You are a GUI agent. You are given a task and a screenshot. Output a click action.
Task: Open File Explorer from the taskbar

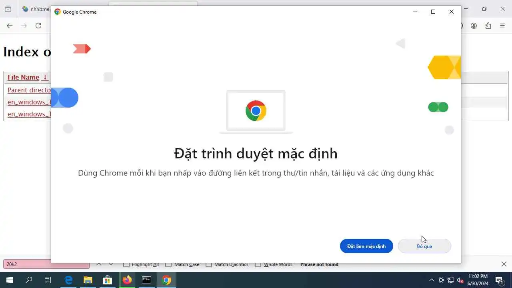tap(88, 280)
